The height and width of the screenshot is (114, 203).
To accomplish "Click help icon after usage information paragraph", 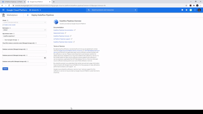I will (75, 67).
